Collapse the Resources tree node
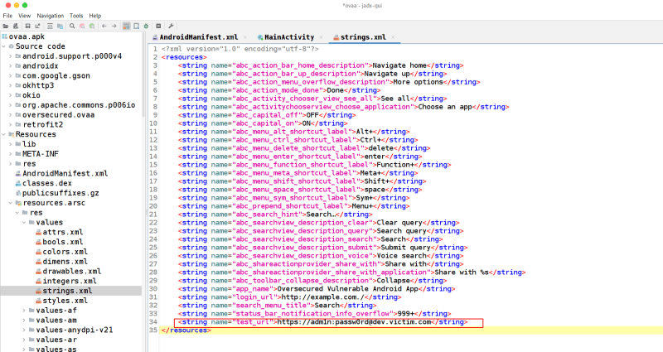The width and height of the screenshot is (663, 352). tap(4, 134)
